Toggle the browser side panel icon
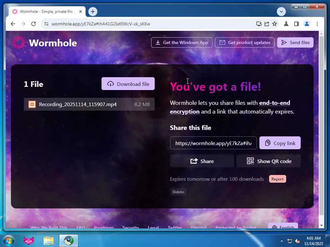Screen dimensions: 330x247 pyautogui.click(x=296, y=24)
